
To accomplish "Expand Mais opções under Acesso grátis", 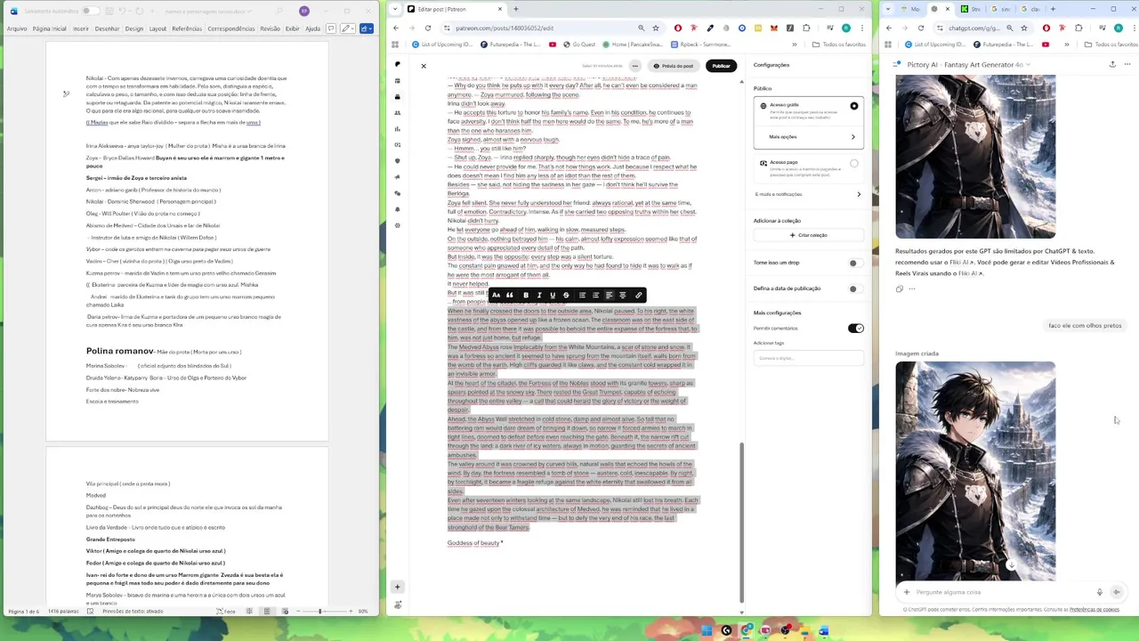I will pyautogui.click(x=810, y=137).
